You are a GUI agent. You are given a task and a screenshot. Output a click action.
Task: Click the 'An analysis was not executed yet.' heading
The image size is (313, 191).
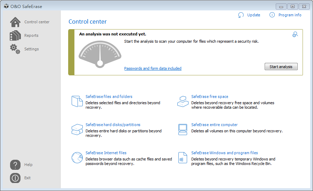coord(113,34)
